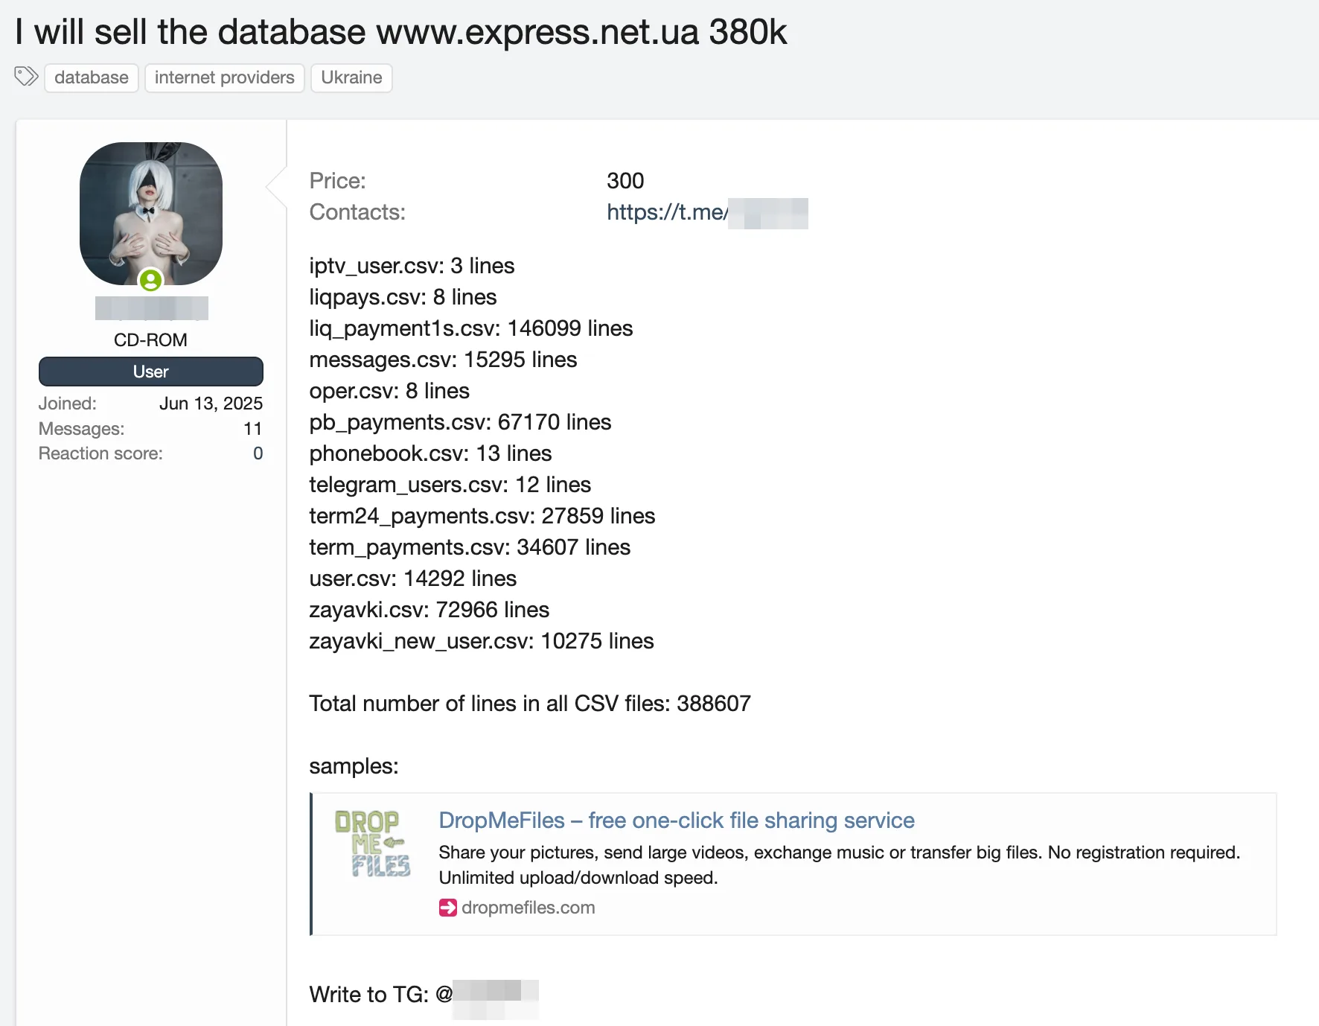Image resolution: width=1319 pixels, height=1026 pixels.
Task: Click the DropMeFiles logo thumbnail
Action: click(372, 843)
